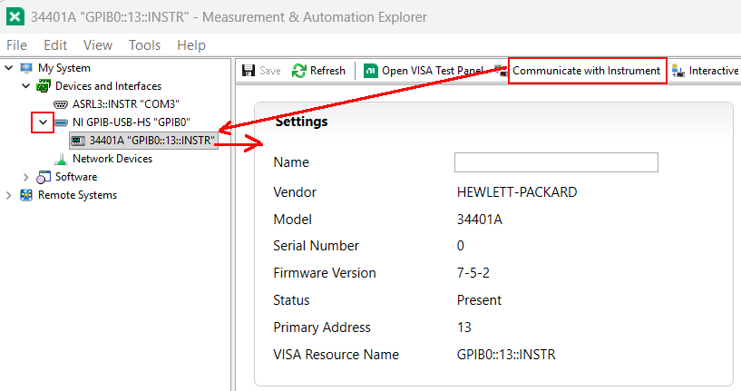Click the green Refresh arrows icon
Viewport: 741px width, 391px height.
(x=298, y=71)
